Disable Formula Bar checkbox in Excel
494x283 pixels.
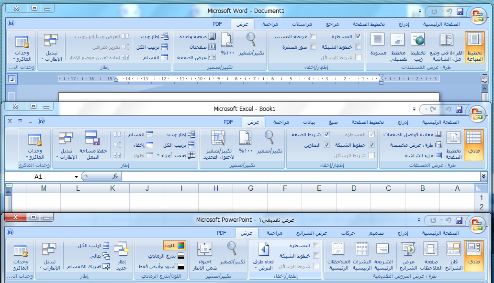[326, 134]
